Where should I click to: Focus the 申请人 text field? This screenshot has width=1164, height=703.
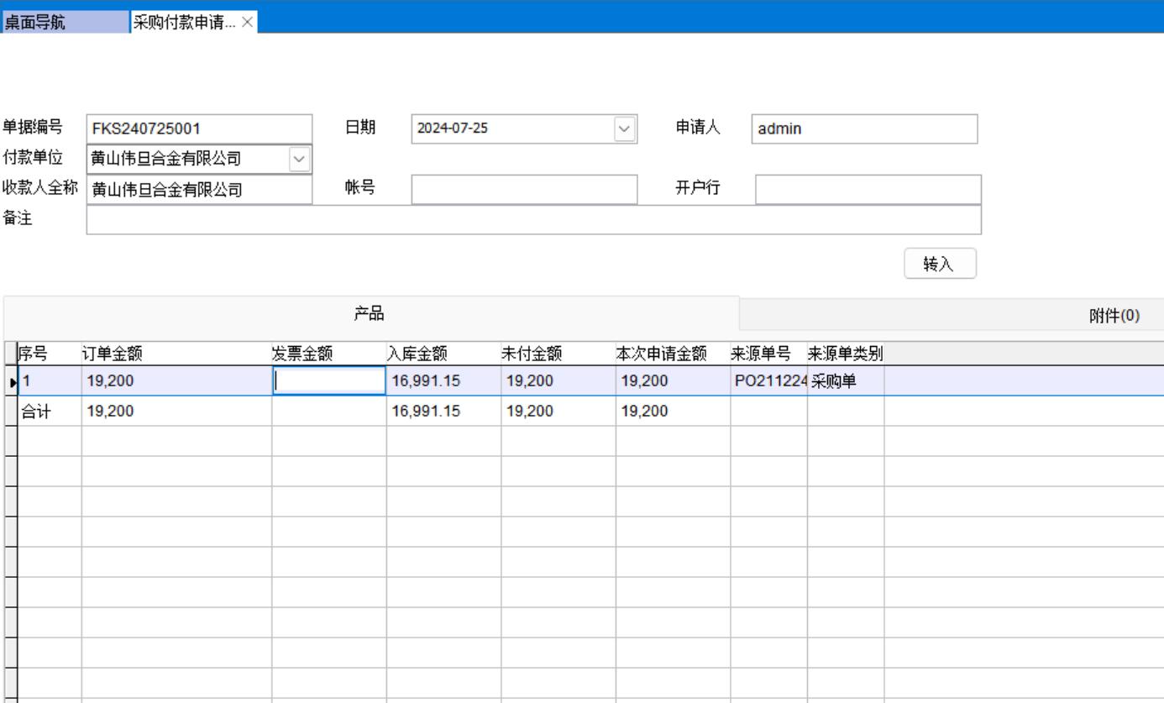[863, 129]
